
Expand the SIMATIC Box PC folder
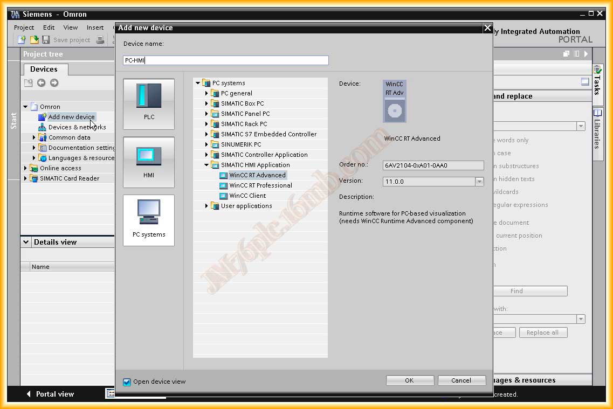(x=206, y=103)
